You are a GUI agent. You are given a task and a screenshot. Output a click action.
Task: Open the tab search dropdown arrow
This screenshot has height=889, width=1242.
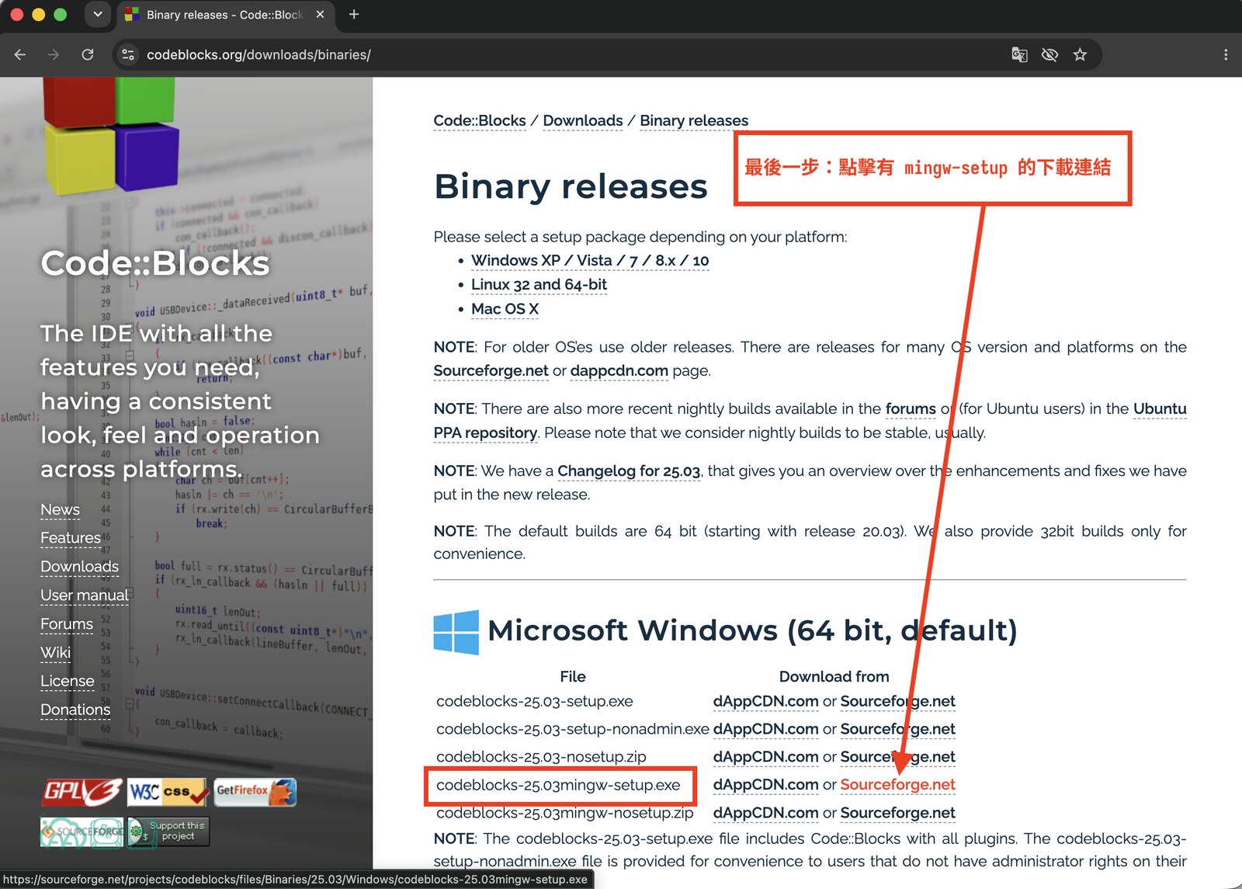(x=98, y=14)
